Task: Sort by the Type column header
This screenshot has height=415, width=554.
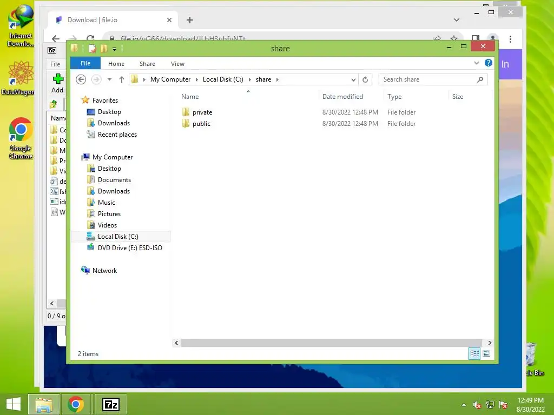Action: (x=394, y=96)
